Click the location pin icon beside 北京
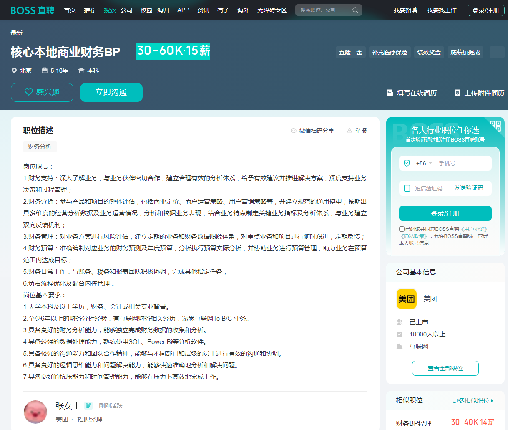Screen dimensions: 508x430 click(14, 71)
